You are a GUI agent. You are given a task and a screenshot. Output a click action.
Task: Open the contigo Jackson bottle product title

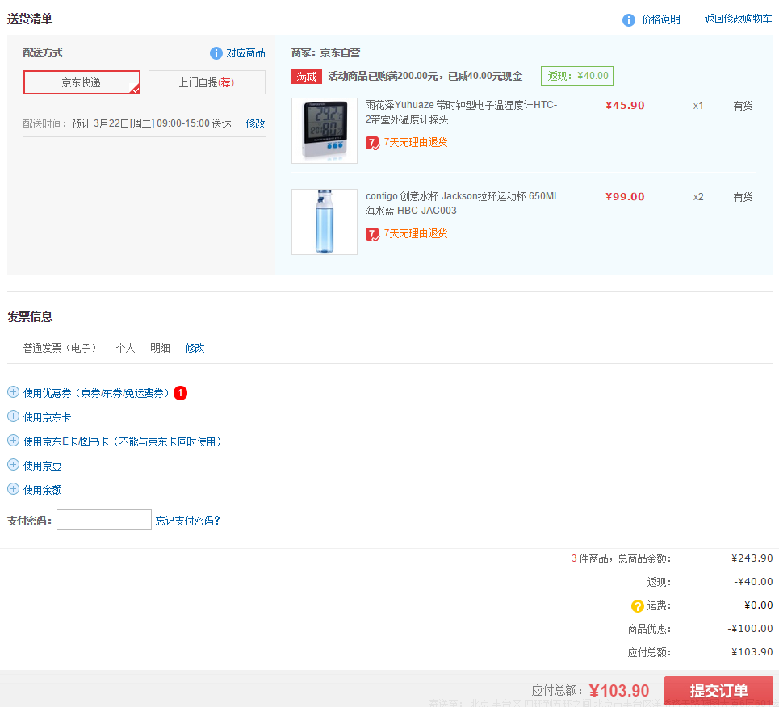click(462, 203)
